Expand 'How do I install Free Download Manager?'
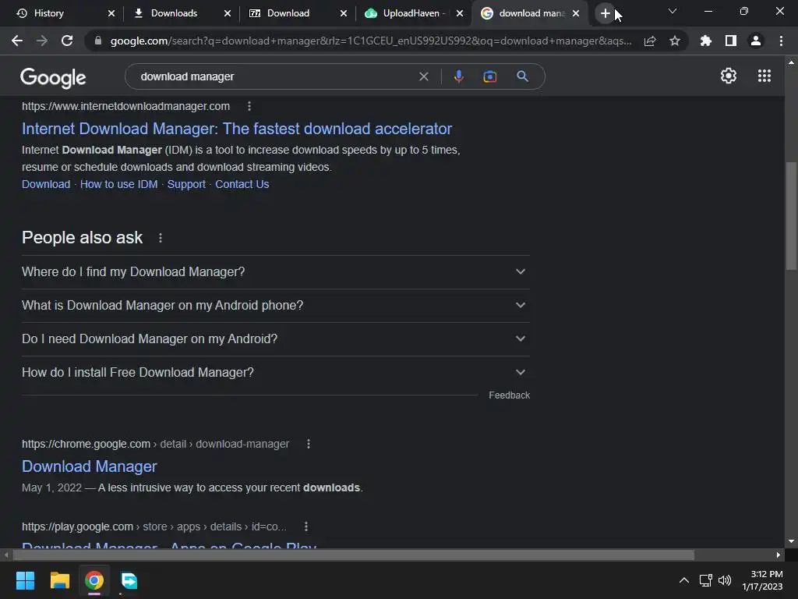This screenshot has width=798, height=599. [275, 373]
